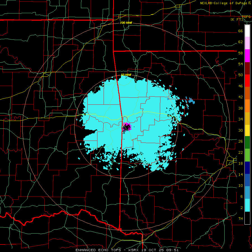Click the 38 value on the legend

point(241,108)
